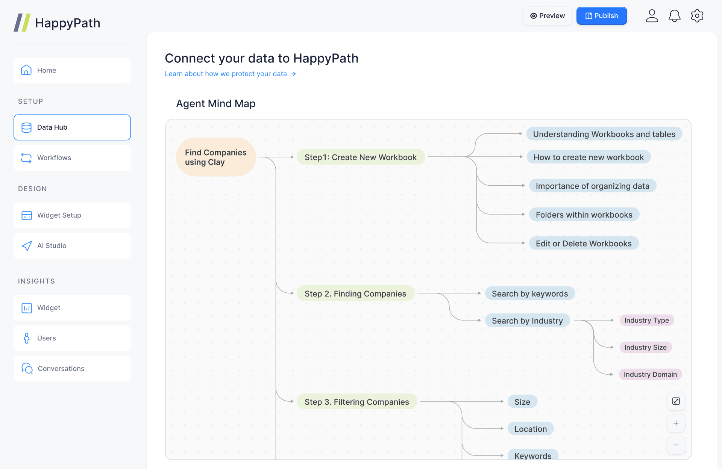Open Widget under Insights

pyautogui.click(x=72, y=308)
